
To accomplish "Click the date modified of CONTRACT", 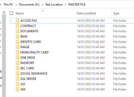I will 91,26.
